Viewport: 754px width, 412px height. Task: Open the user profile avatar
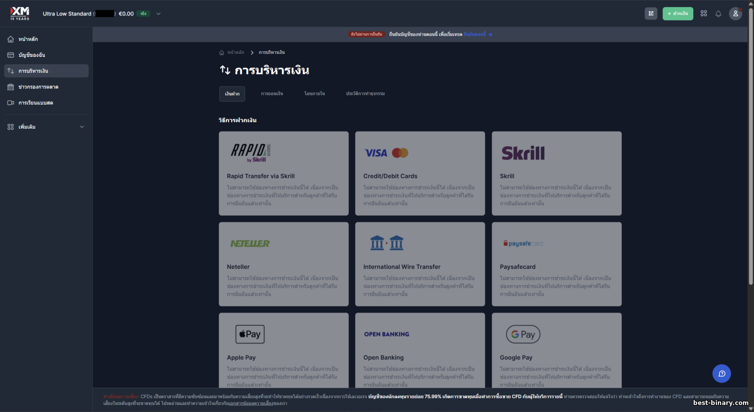pyautogui.click(x=735, y=14)
